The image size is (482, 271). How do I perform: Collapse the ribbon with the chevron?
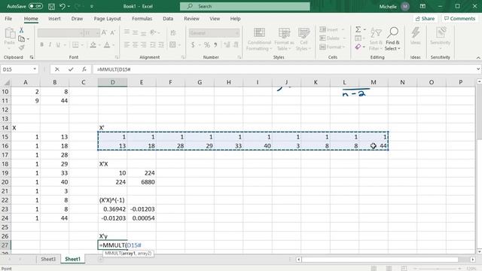(x=478, y=57)
